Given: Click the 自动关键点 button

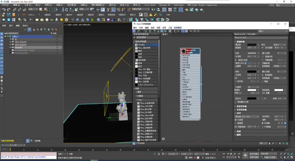Looking at the screenshot, I should click(x=254, y=154).
